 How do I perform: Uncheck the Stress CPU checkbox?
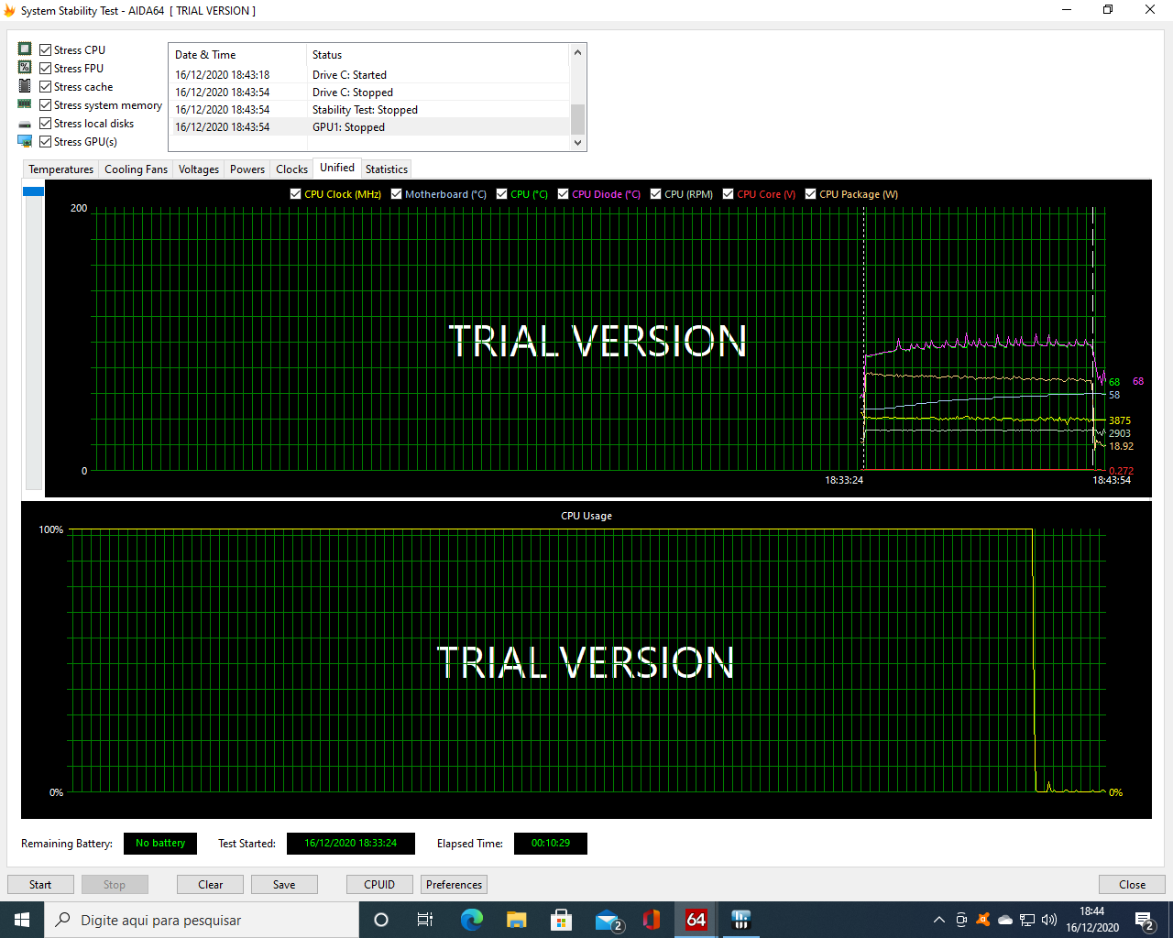(45, 49)
